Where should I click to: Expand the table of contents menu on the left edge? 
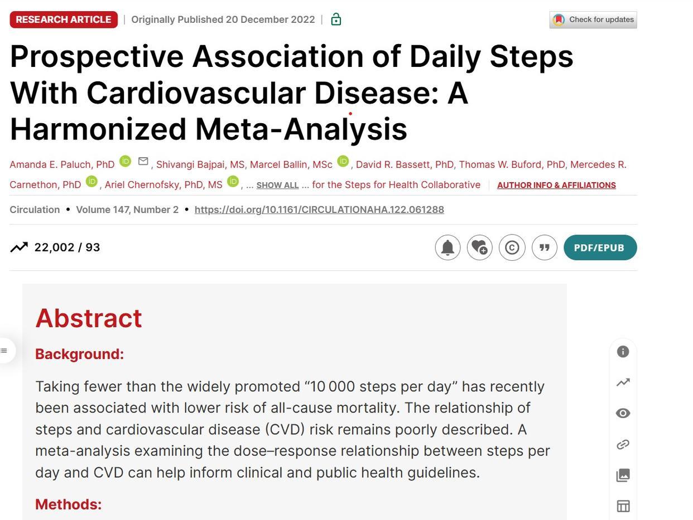click(x=4, y=351)
